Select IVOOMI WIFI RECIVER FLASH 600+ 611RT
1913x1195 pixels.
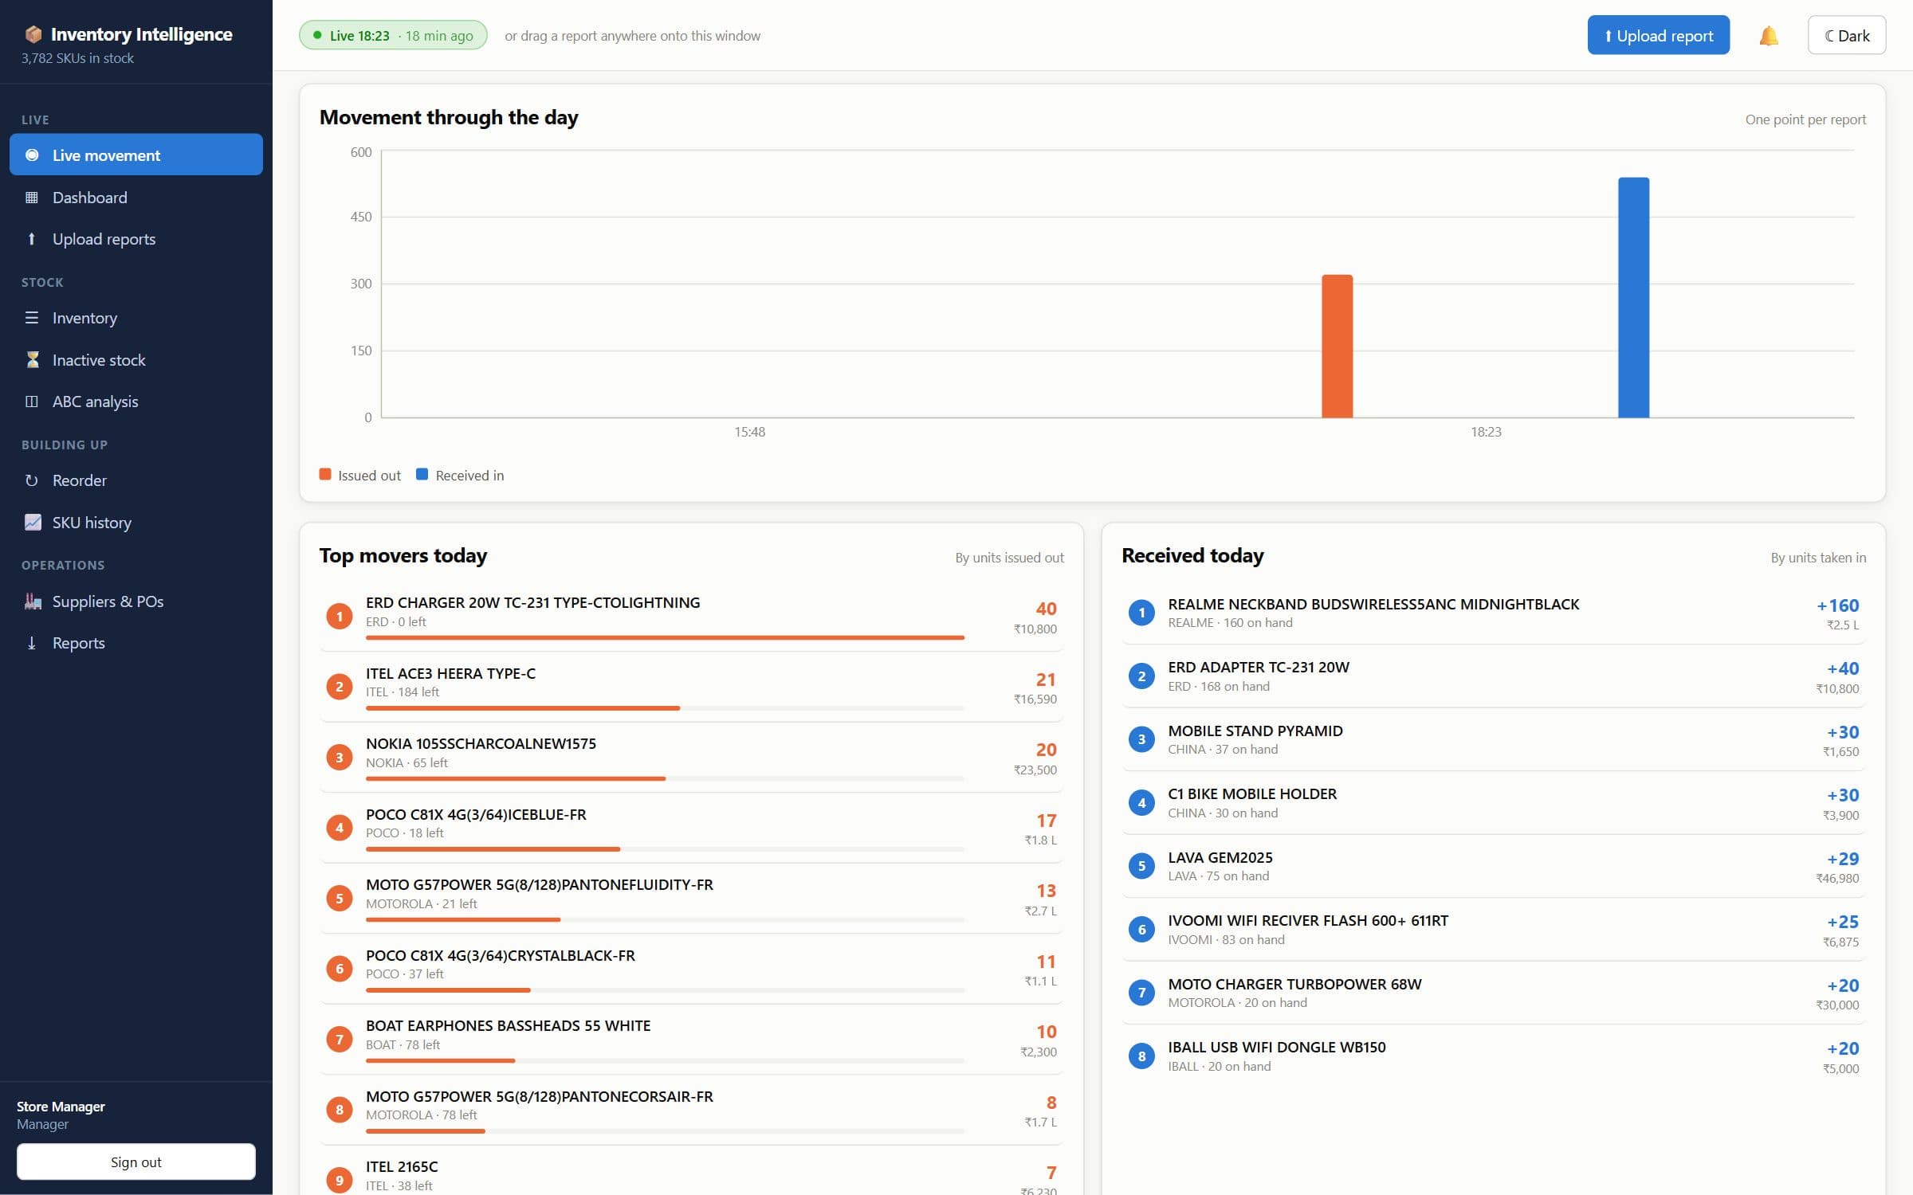click(x=1493, y=930)
